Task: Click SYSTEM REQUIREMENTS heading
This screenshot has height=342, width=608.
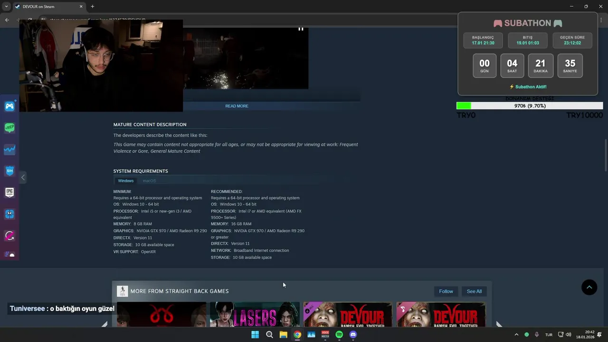Action: (141, 171)
